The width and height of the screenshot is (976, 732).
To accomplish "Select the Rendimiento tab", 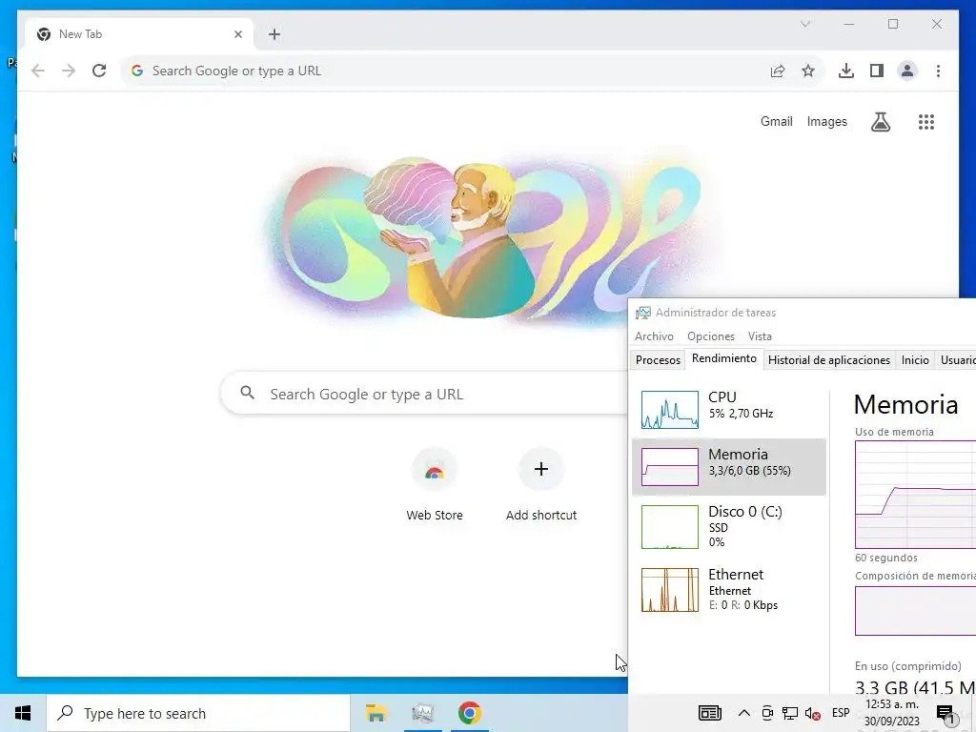I will pyautogui.click(x=724, y=358).
